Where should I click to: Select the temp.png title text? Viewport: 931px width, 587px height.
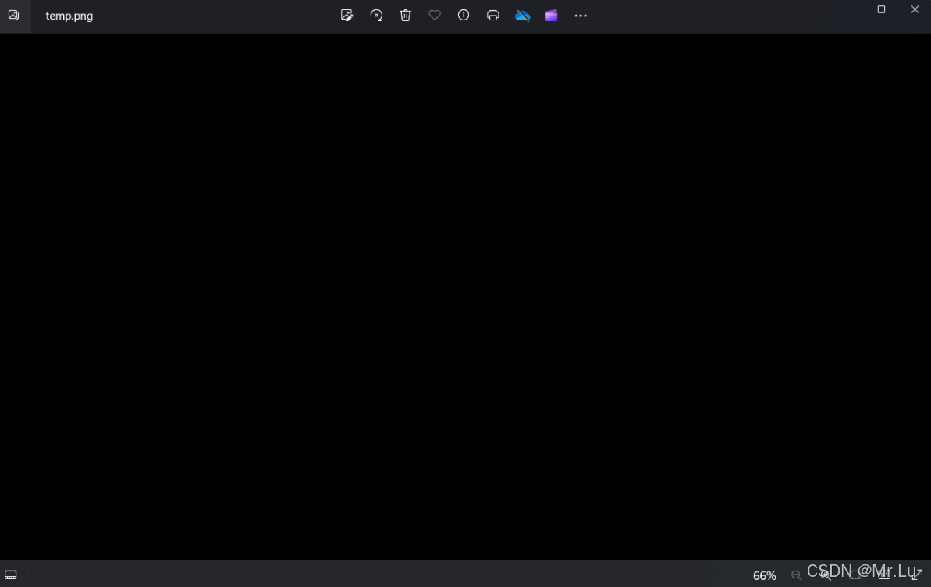(x=69, y=15)
